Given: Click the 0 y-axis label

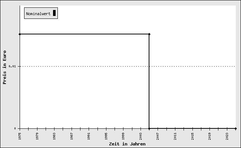Looking at the screenshot, I should (15, 128).
